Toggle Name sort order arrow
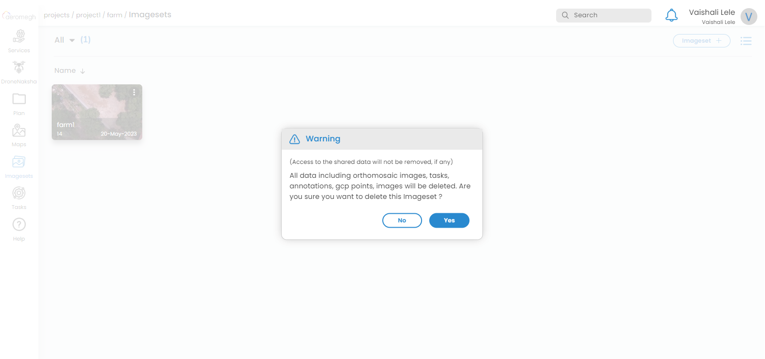The image size is (765, 359). click(82, 71)
